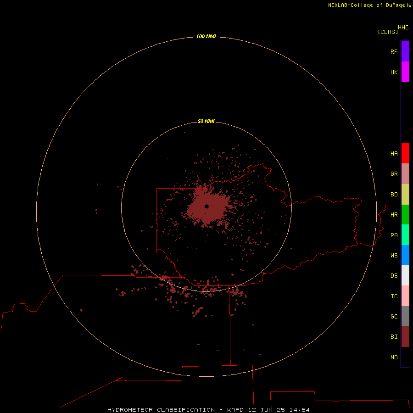Viewport: 413px width, 413px height.
Task: Click the UK magenta legend swatch
Action: pyautogui.click(x=405, y=72)
